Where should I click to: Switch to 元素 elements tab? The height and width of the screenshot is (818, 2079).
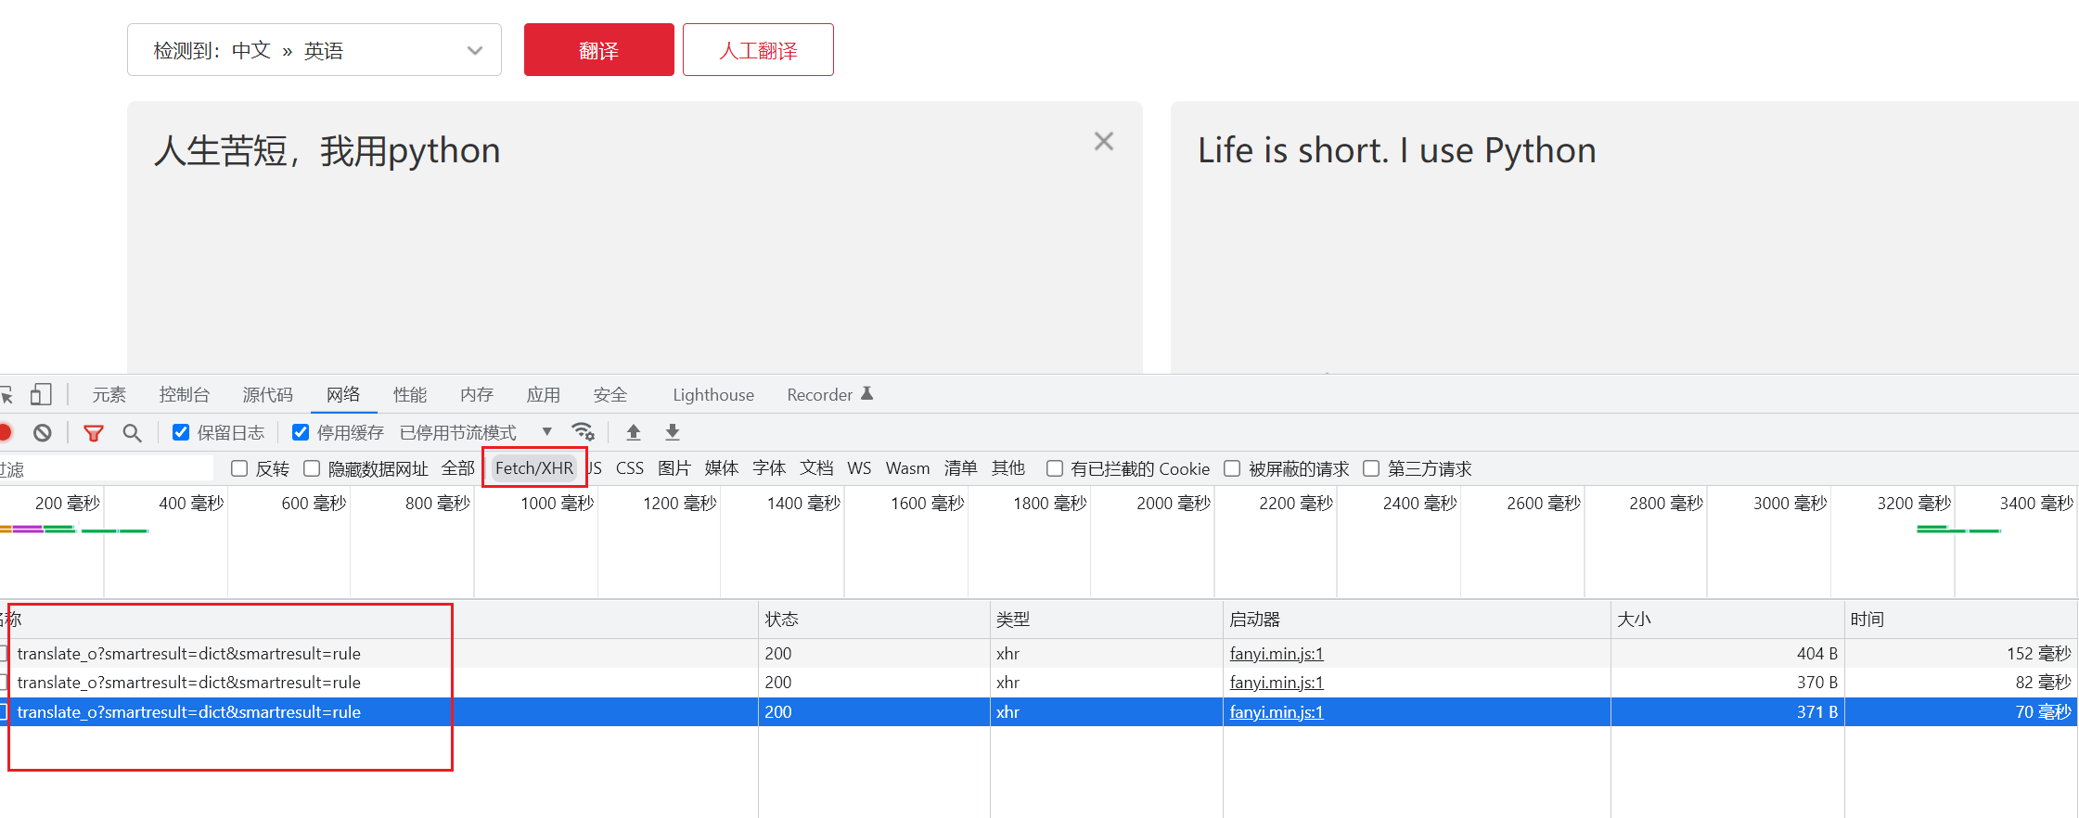coord(109,395)
